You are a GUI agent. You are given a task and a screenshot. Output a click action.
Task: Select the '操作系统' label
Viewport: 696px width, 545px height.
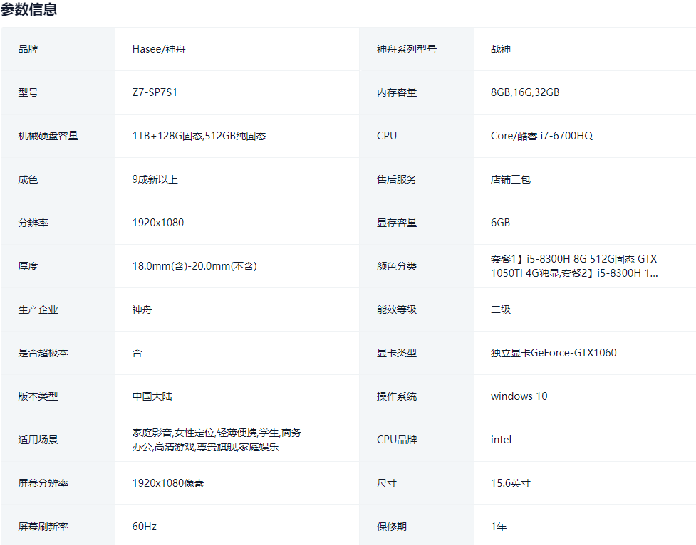397,396
